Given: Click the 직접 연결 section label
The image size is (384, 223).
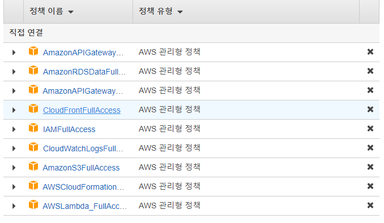Looking at the screenshot, I should point(26,32).
